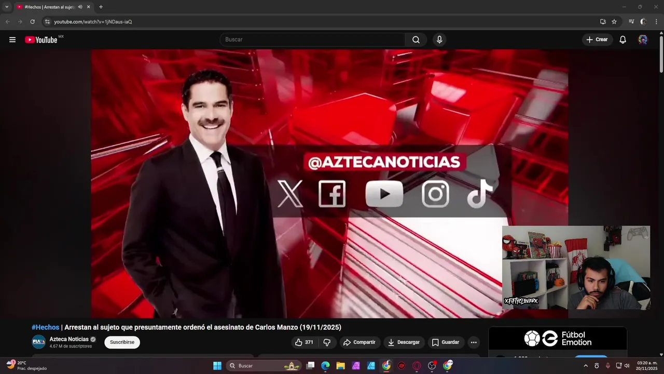Mute the tab via the speaker icon
Viewport: 664px width, 374px height.
pos(80,7)
